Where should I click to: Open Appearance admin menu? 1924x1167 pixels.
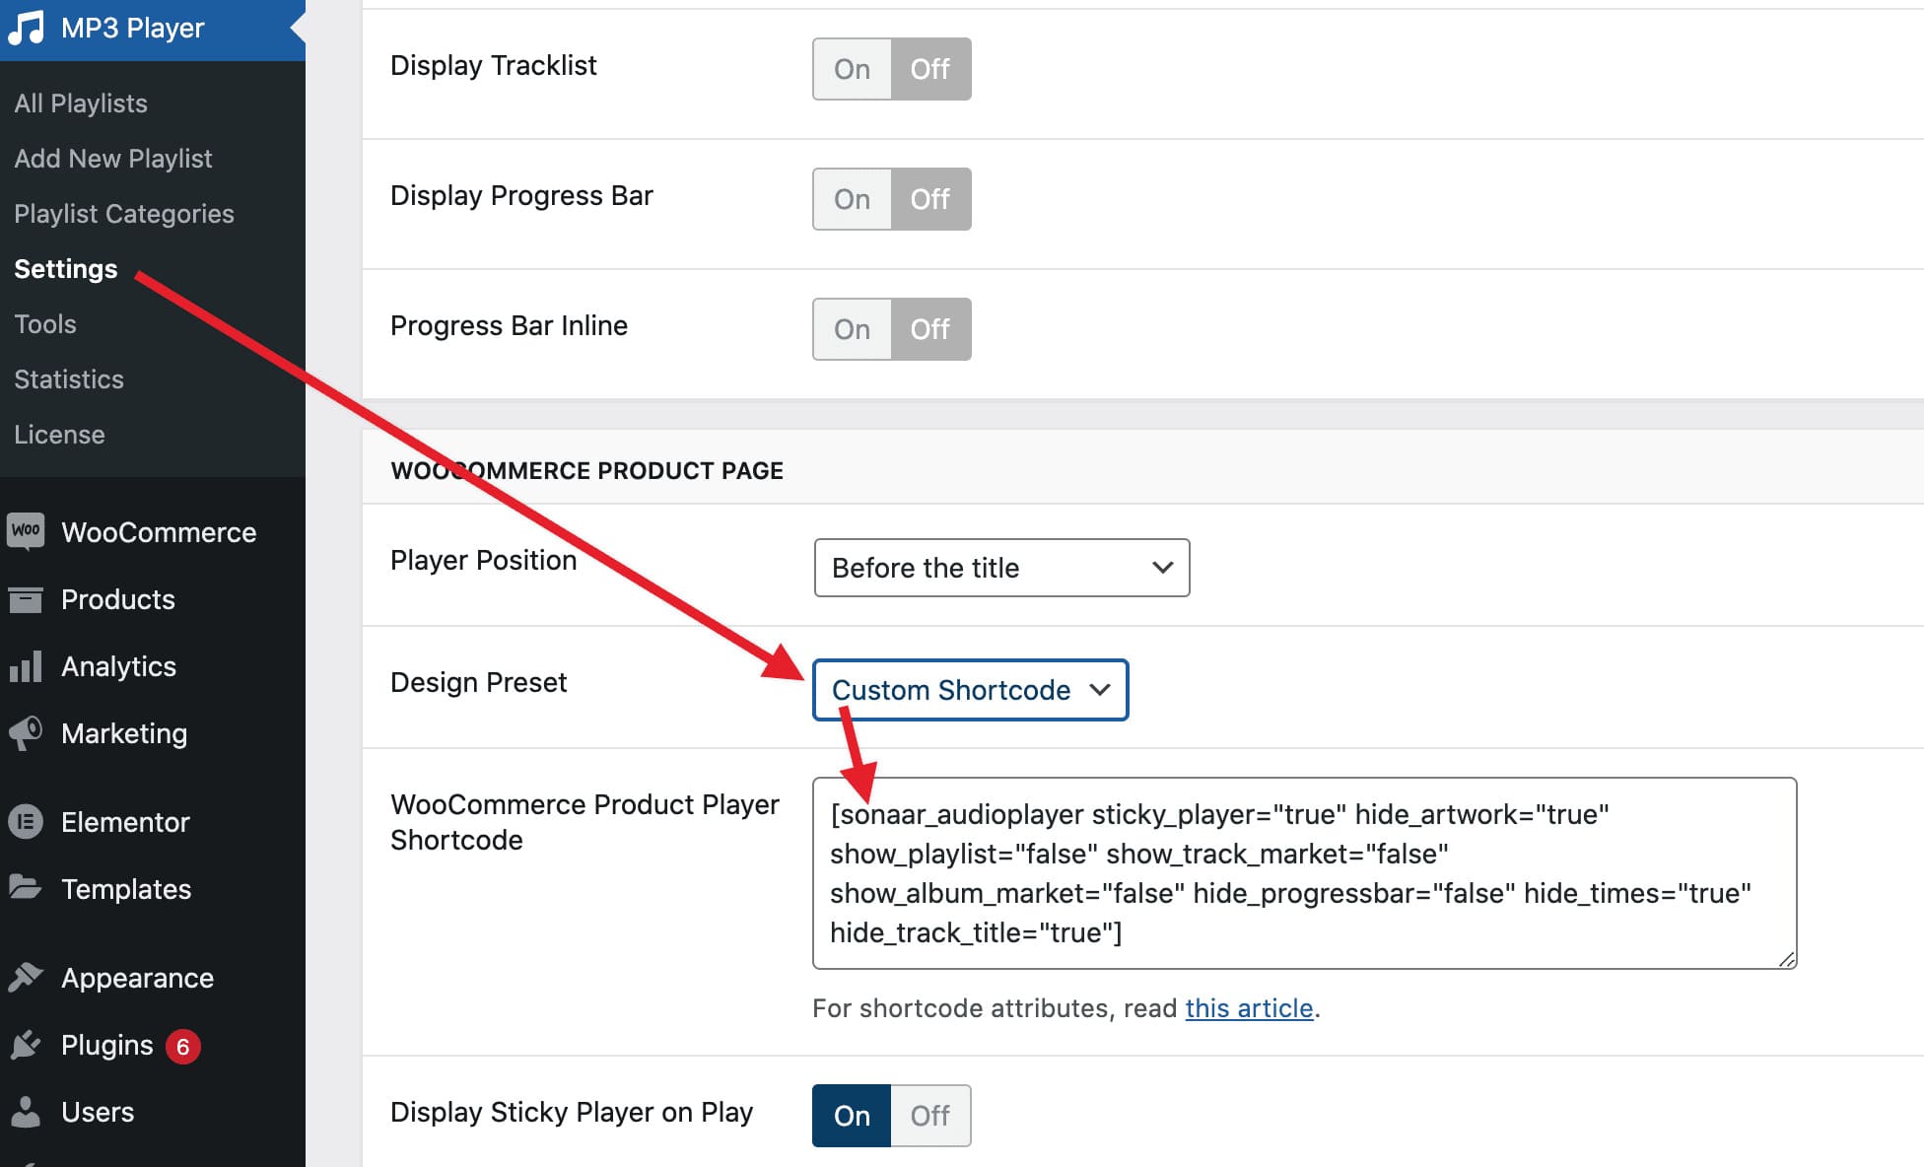click(x=153, y=978)
